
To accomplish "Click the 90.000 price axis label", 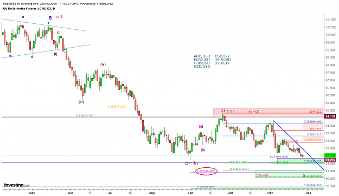I will 331,186.
